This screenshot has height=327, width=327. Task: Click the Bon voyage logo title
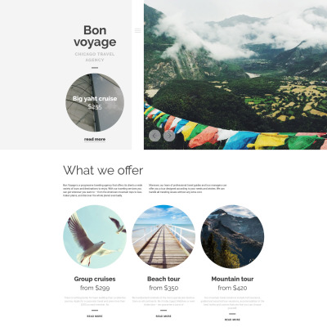(x=95, y=36)
